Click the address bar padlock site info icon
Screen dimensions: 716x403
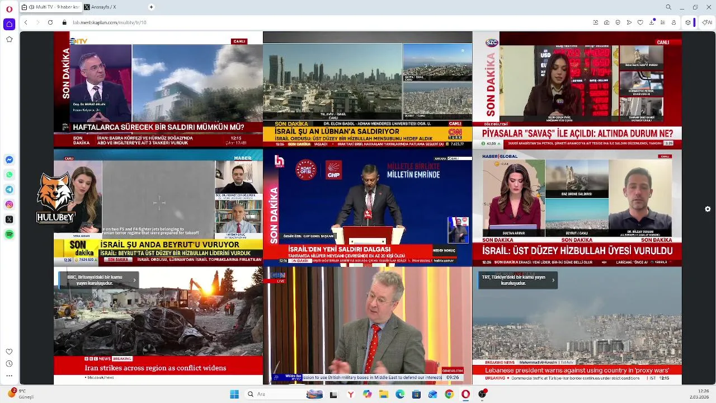(x=65, y=22)
